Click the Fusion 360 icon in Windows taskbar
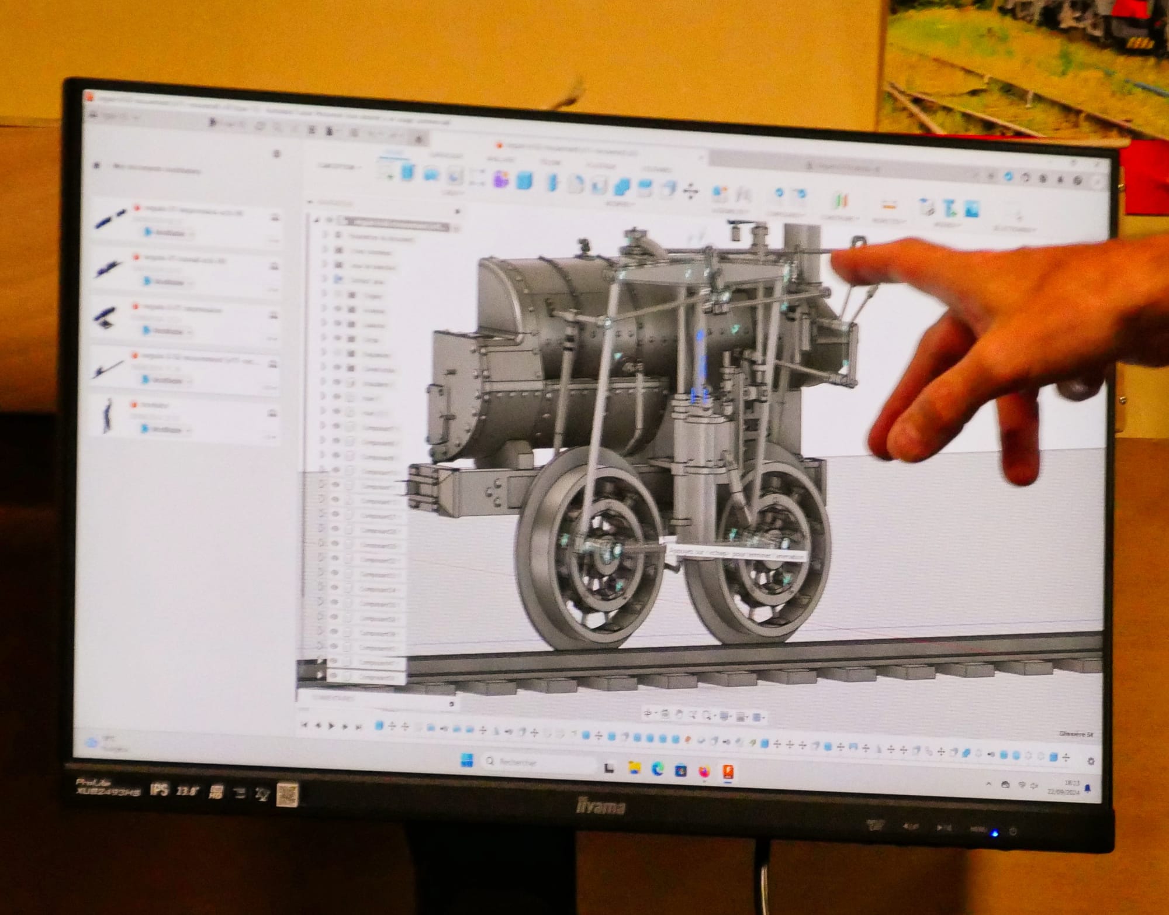1169x915 pixels. pyautogui.click(x=728, y=772)
